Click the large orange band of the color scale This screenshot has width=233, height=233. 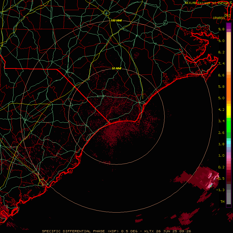pos(229,89)
